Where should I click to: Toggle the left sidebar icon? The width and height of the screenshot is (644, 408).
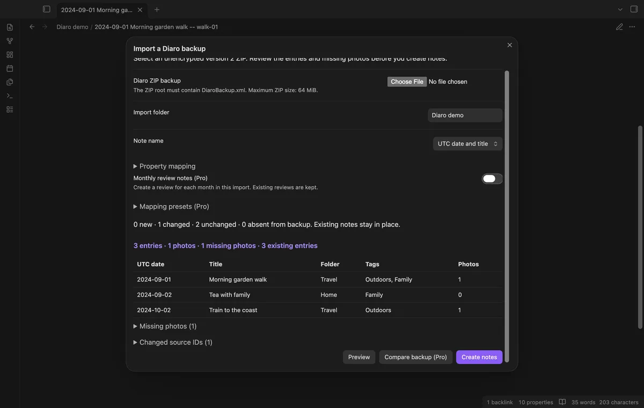tap(47, 9)
